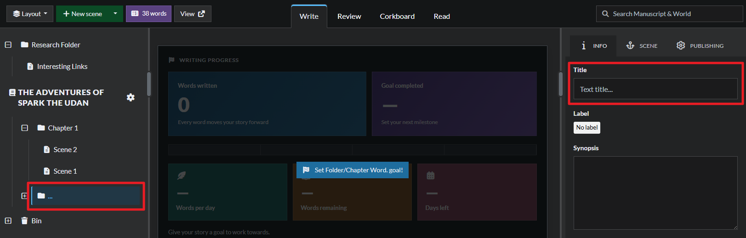This screenshot has width=746, height=238.
Task: Click the Scene 1 document icon
Action: pos(46,171)
